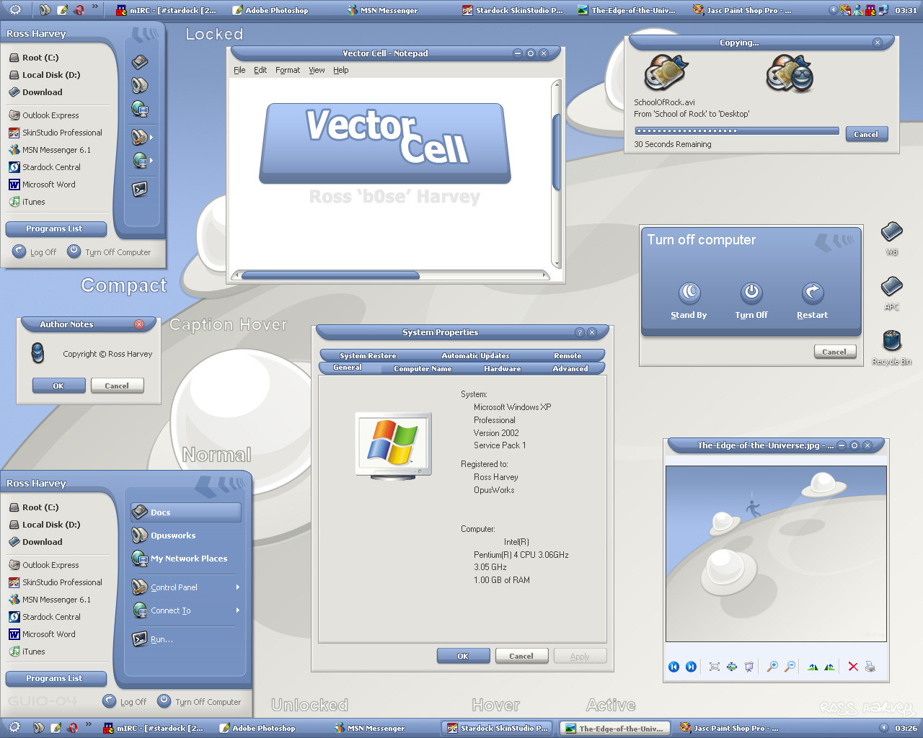This screenshot has height=738, width=923.
Task: Rotate the image counterclockwise in picture viewer
Action: pos(829,667)
